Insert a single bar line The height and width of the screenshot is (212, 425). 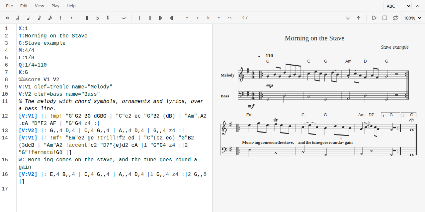(x=139, y=18)
